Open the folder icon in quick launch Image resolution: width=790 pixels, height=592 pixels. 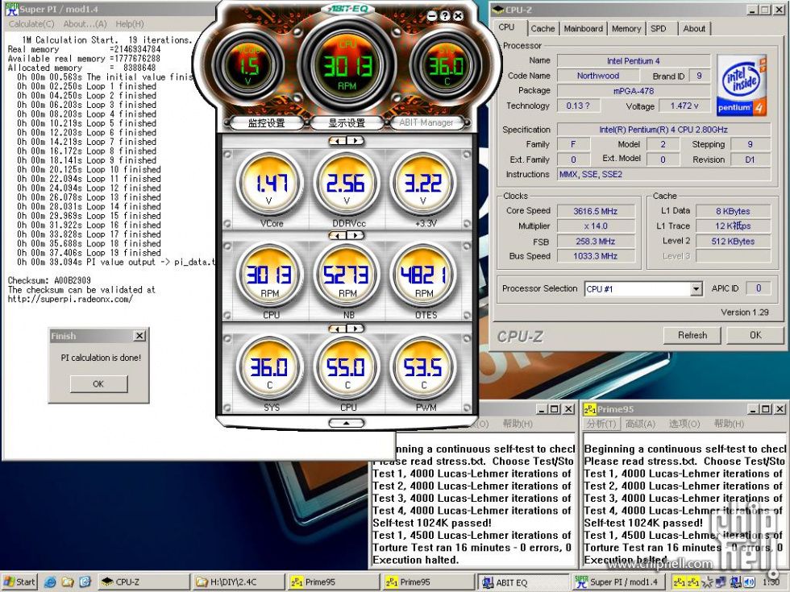tap(68, 582)
